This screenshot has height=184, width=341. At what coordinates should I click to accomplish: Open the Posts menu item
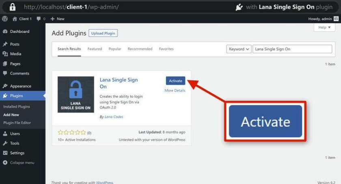[x=23, y=44]
